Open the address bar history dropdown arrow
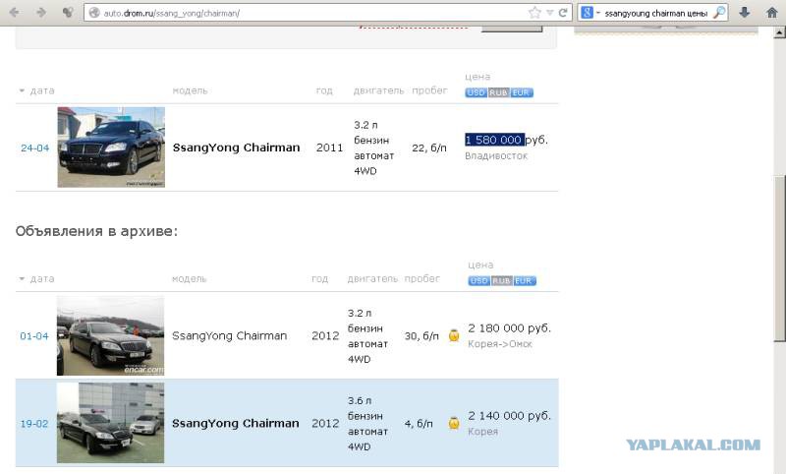 point(550,13)
